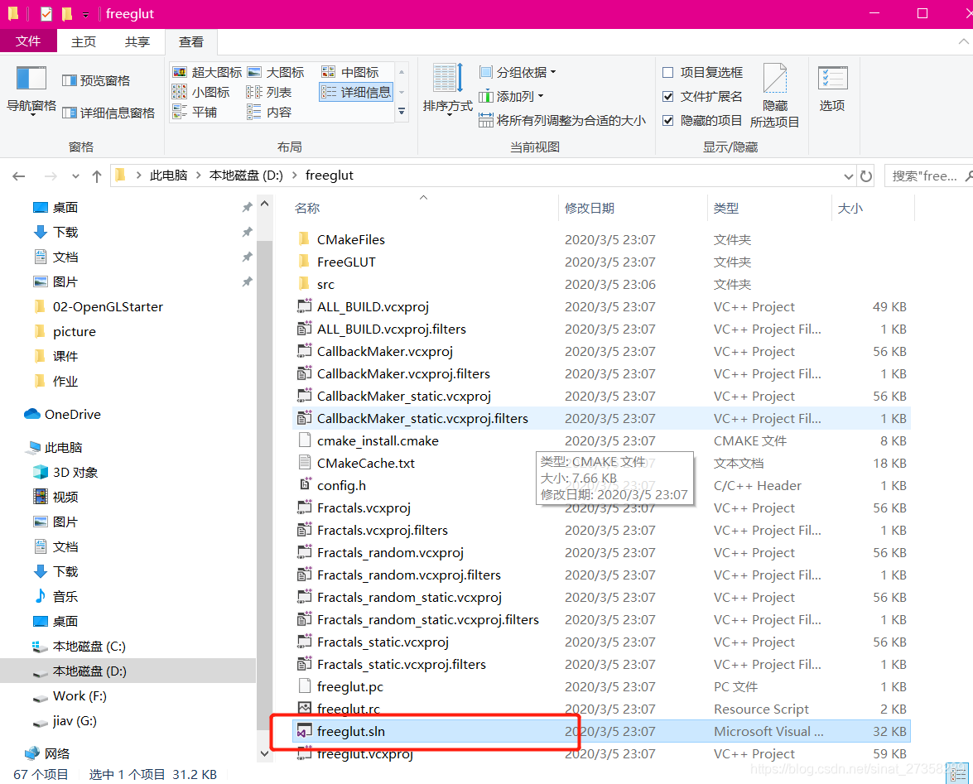Viewport: 973px width, 784px height.
Task: Select config.h header file
Action: point(600,486)
